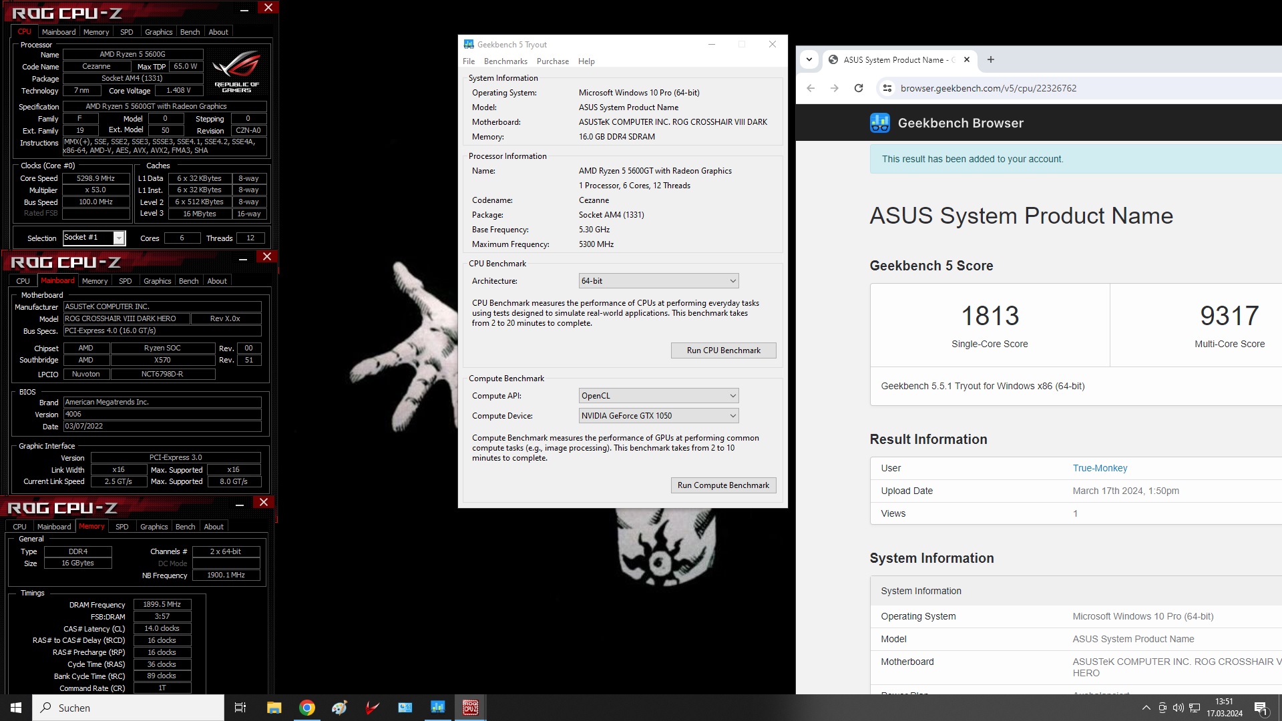Open About tab in top CPU-Z window
The height and width of the screenshot is (721, 1282).
tap(218, 32)
